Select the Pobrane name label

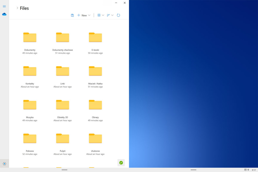coord(30,151)
